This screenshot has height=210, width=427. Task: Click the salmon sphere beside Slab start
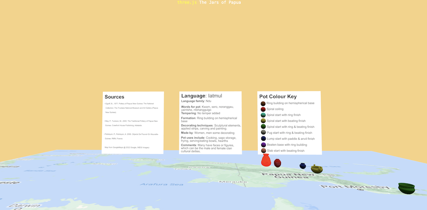click(x=263, y=151)
